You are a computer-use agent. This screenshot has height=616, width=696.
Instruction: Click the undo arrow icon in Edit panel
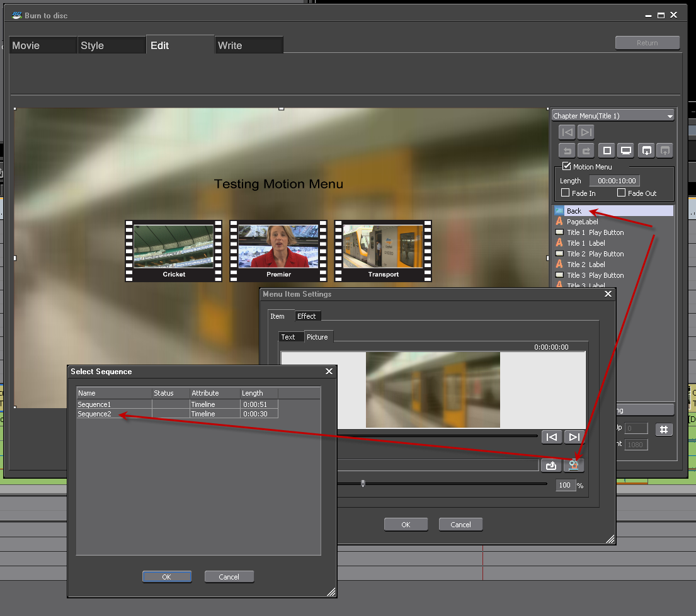point(567,151)
